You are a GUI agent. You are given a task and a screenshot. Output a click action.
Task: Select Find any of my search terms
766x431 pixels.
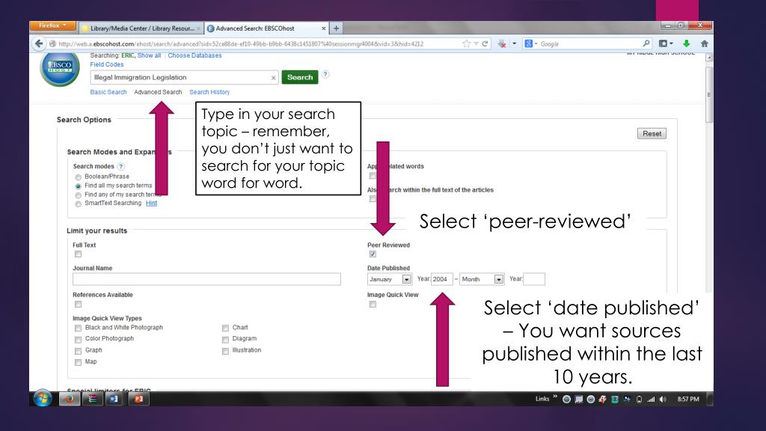(x=78, y=195)
